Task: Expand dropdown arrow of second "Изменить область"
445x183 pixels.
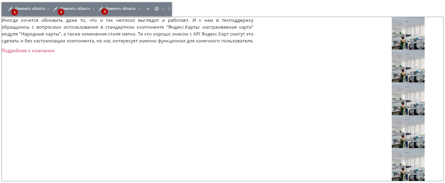Action: [94, 9]
